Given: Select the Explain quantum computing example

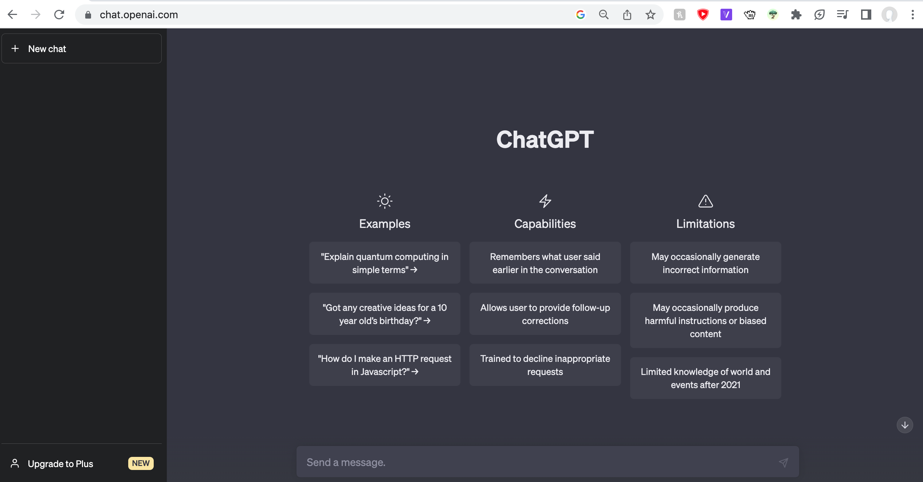Looking at the screenshot, I should pos(385,263).
